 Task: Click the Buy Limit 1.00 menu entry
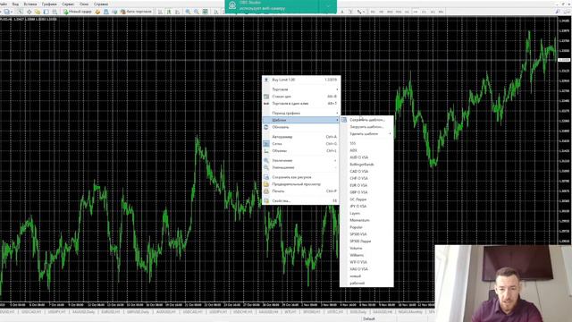[301, 80]
